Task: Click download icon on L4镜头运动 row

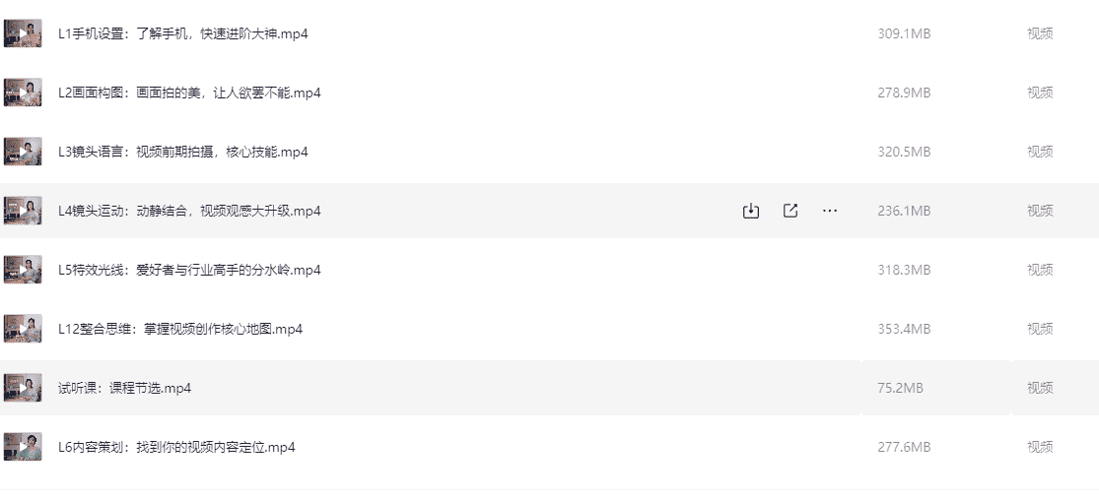Action: pyautogui.click(x=751, y=211)
